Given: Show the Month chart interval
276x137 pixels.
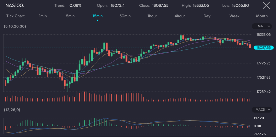Looking at the screenshot, I should click(262, 16).
